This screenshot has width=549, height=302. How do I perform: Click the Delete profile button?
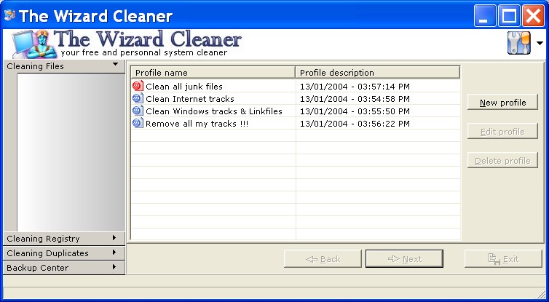pos(502,160)
